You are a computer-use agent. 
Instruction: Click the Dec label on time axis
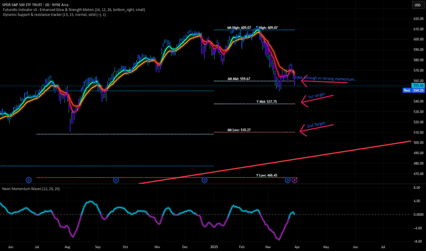(x=185, y=247)
